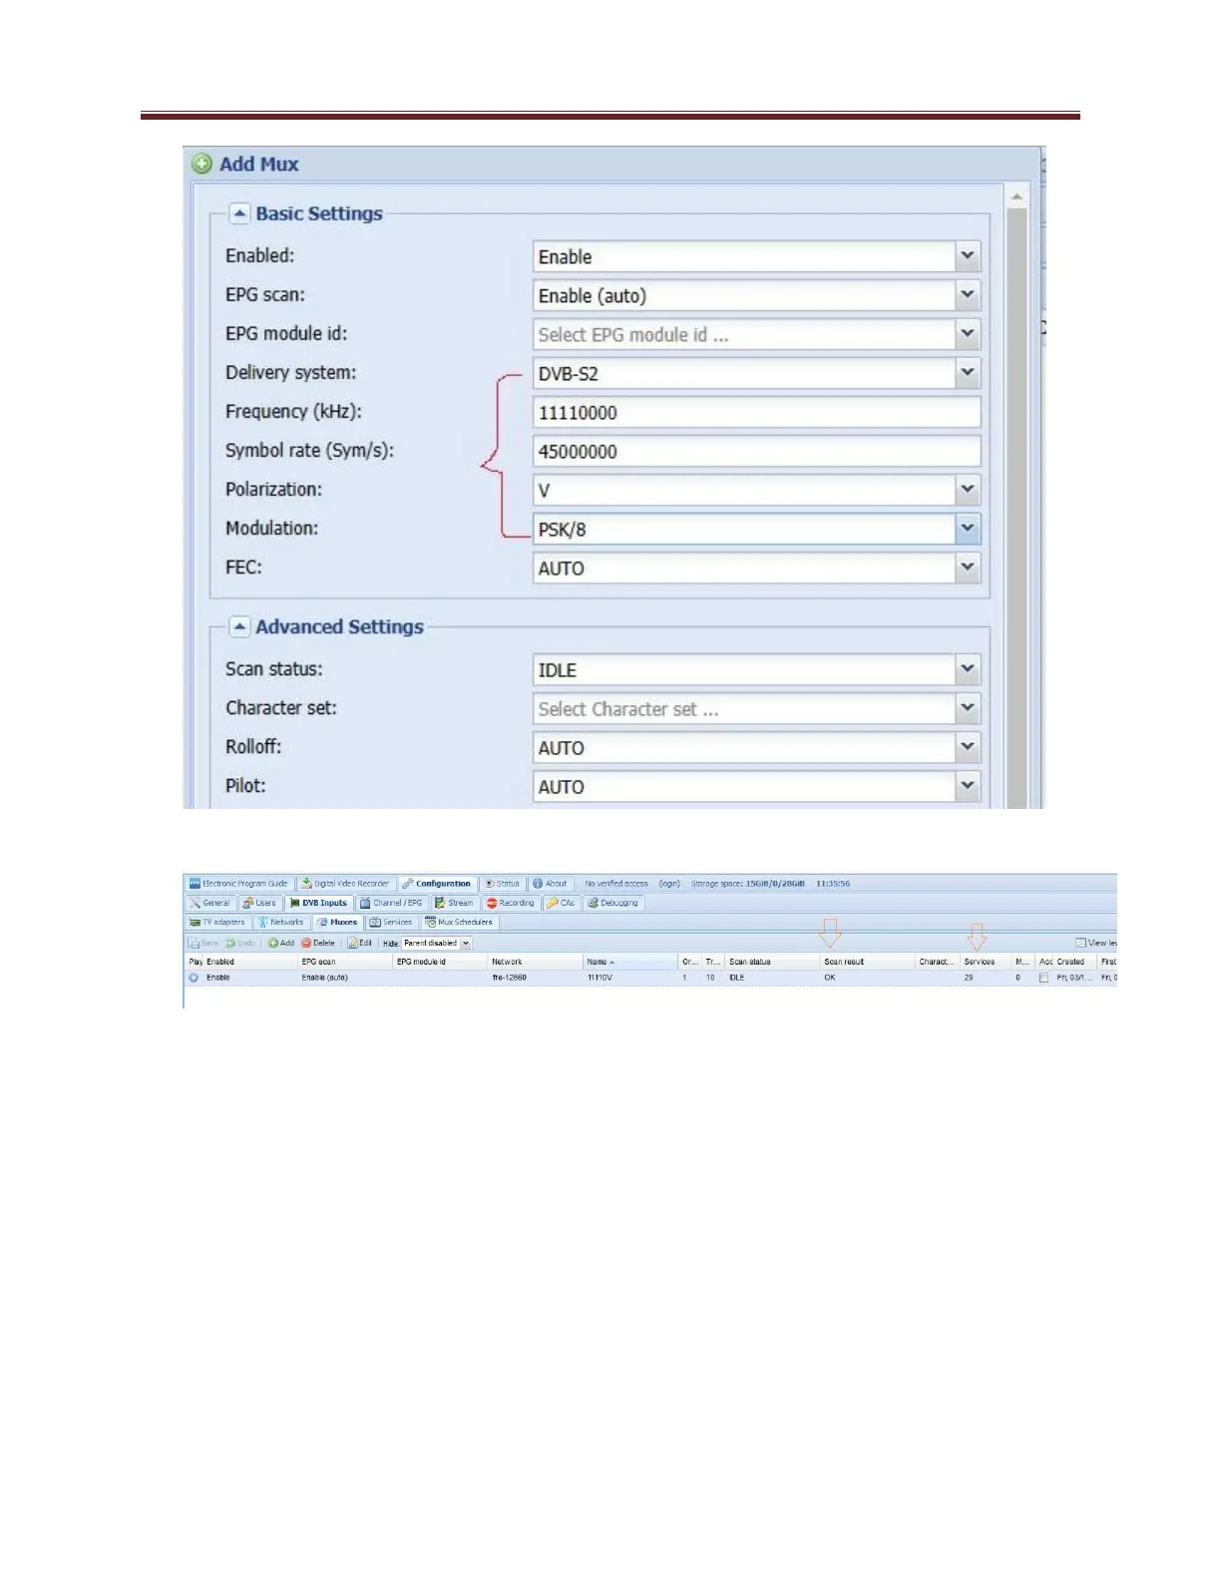Viewport: 1221px width, 1580px height.
Task: Click the Add Mux scrollbar up arrow
Action: click(x=1017, y=197)
